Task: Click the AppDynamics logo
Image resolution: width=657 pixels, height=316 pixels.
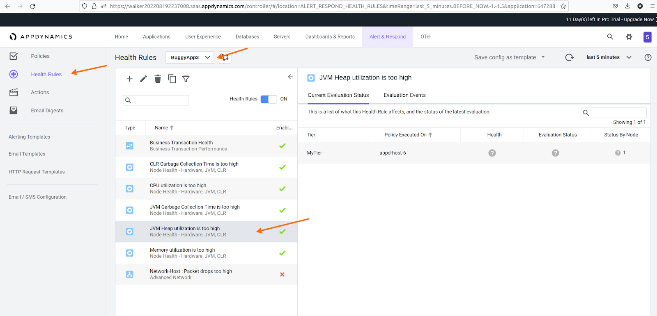Action: pyautogui.click(x=41, y=37)
